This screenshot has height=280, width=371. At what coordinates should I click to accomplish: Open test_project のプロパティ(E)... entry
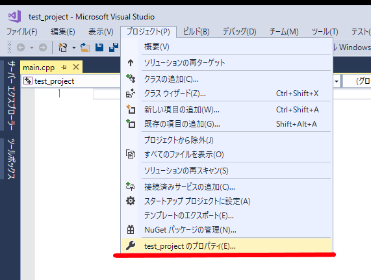point(227,246)
